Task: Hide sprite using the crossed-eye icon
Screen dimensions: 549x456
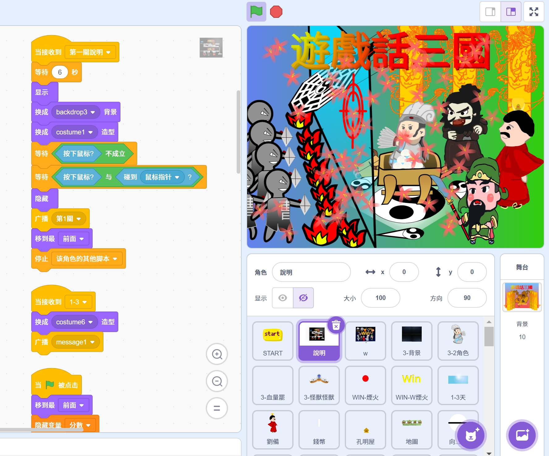Action: click(x=303, y=298)
